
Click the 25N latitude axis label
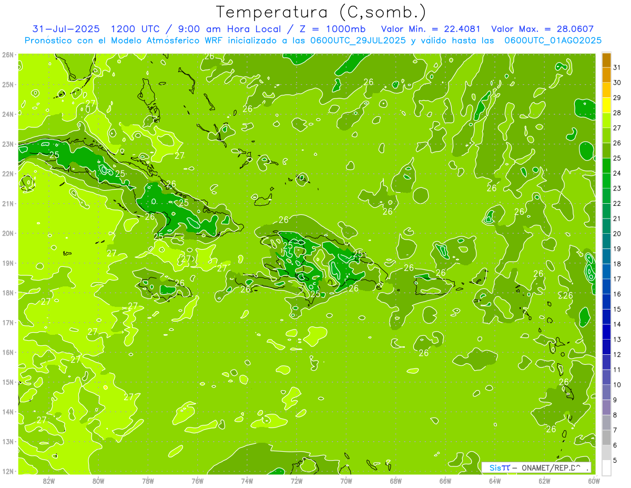pyautogui.click(x=7, y=84)
